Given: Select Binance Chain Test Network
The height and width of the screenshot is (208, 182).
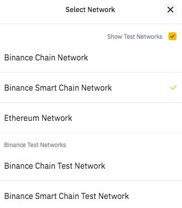Looking at the screenshot, I should point(91,166).
